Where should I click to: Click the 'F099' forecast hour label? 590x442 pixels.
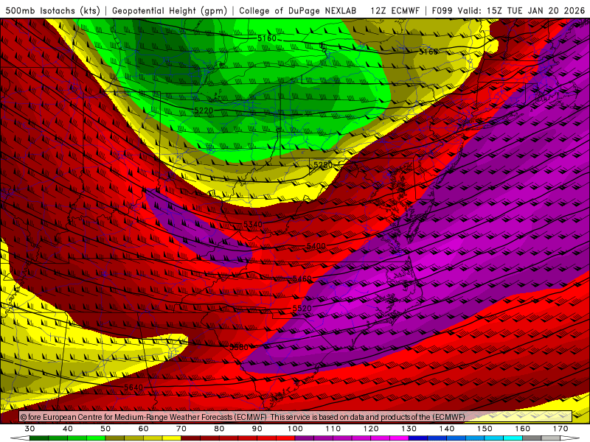click(442, 10)
